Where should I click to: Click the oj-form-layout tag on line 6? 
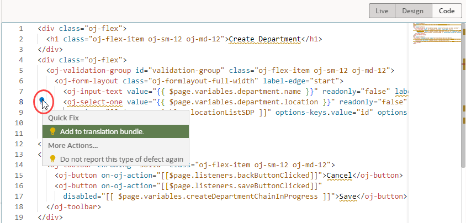[x=88, y=81]
